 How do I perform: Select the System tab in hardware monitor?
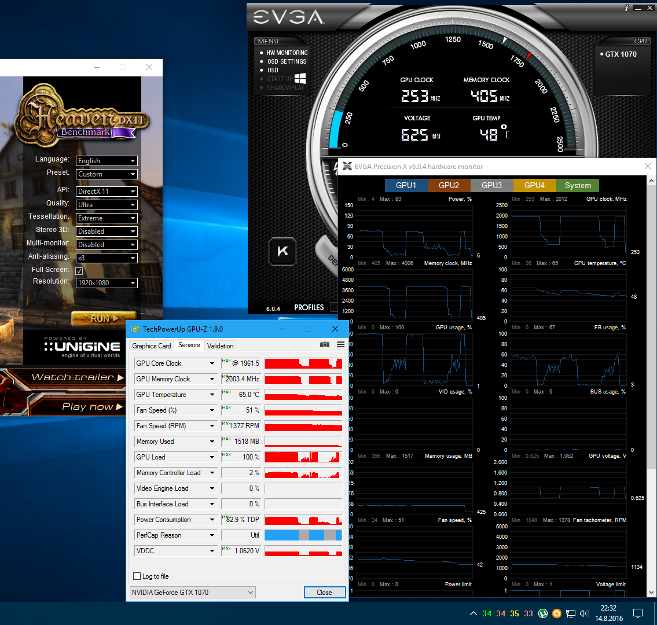[577, 185]
